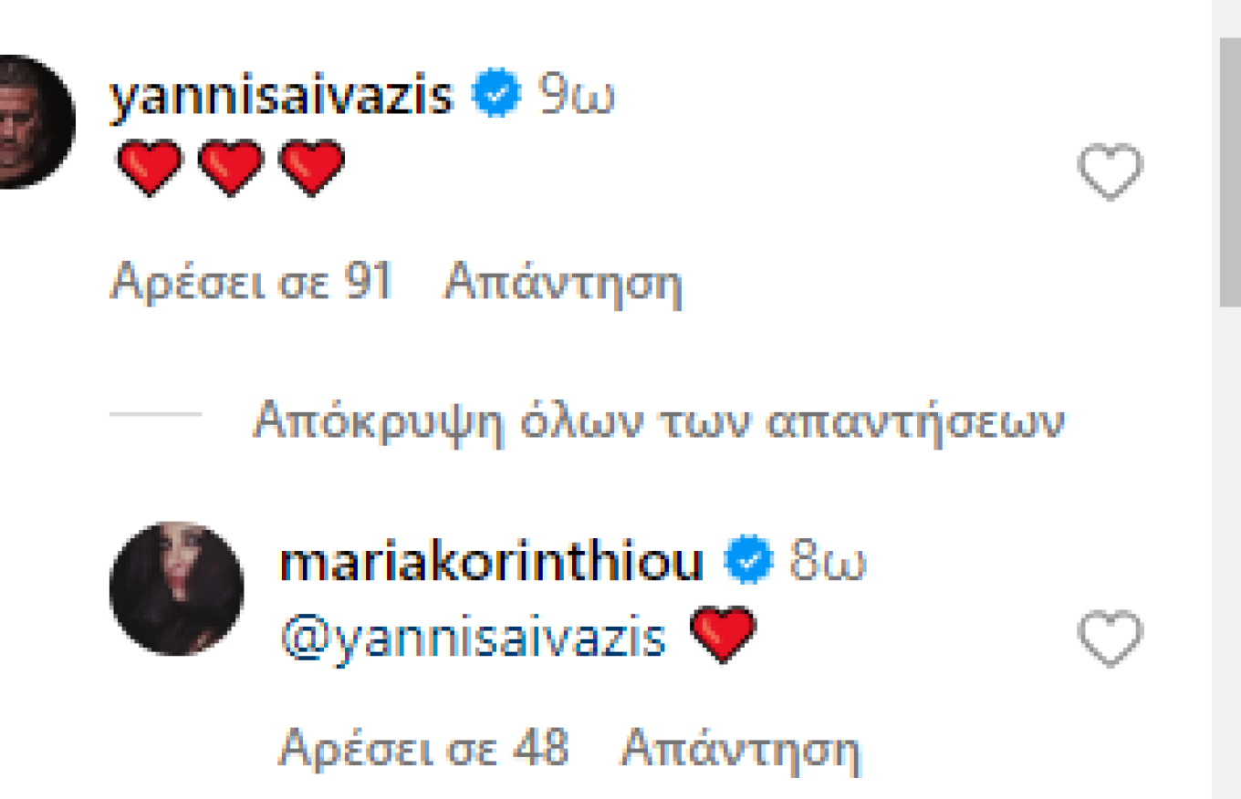Reply to mariakorinthiou via 'Απάντηση'
This screenshot has width=1241, height=799.
pyautogui.click(x=740, y=750)
